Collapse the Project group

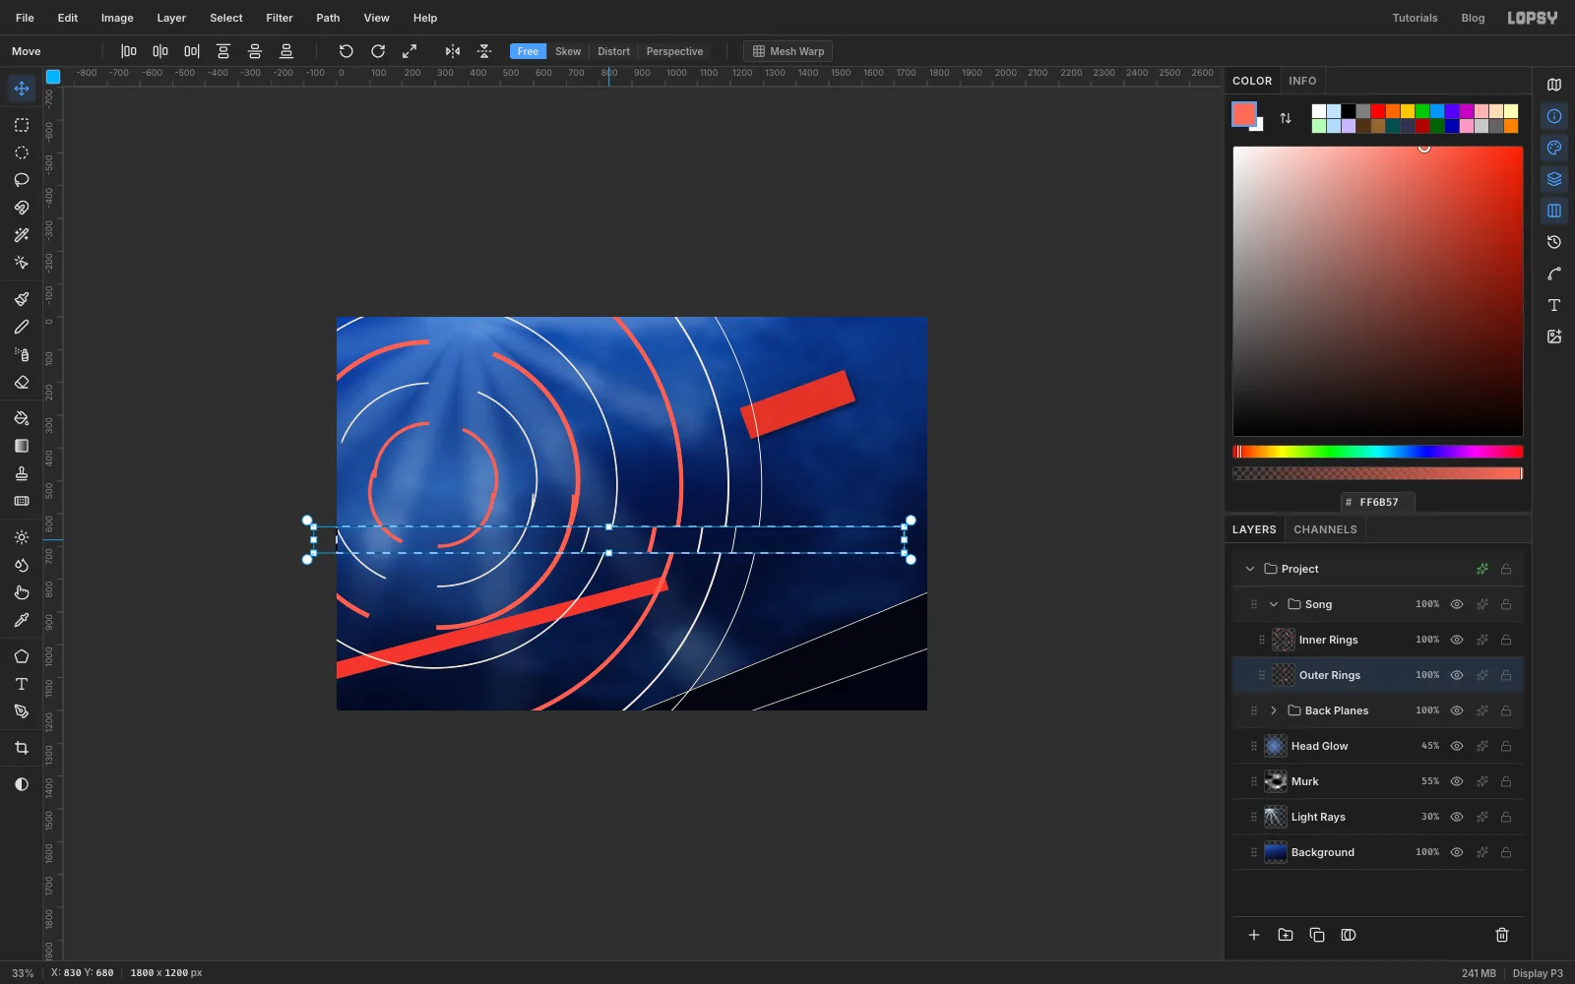1250,569
